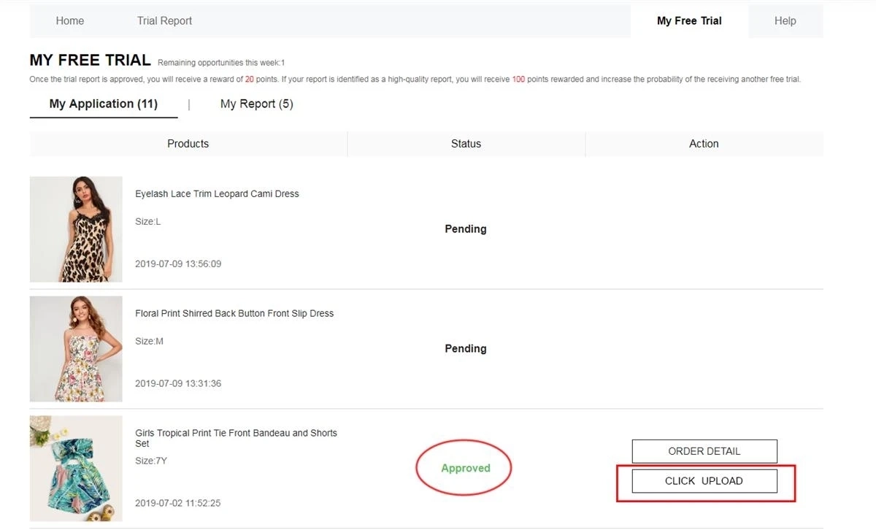Click the Action column header
This screenshot has height=530, width=876.
(x=703, y=143)
